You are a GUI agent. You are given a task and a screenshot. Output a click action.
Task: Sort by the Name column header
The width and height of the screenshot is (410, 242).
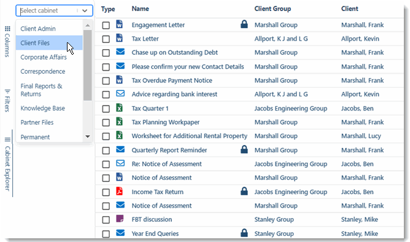(x=141, y=9)
